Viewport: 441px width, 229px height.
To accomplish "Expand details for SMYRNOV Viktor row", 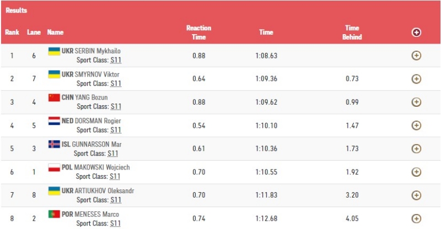I will click(x=416, y=79).
